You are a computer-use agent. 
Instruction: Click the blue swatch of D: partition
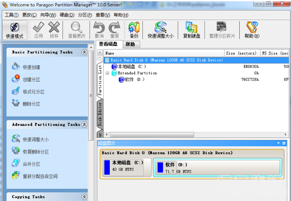click(x=160, y=168)
